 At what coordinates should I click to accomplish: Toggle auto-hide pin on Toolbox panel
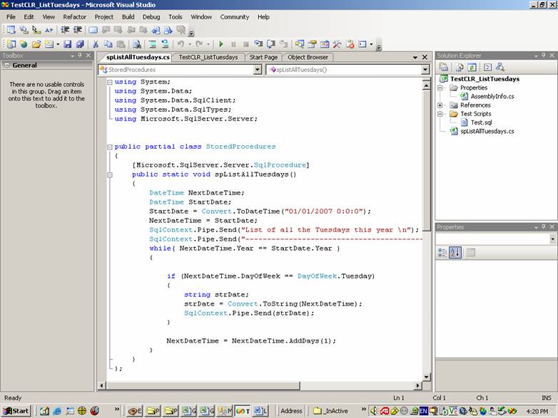point(80,56)
